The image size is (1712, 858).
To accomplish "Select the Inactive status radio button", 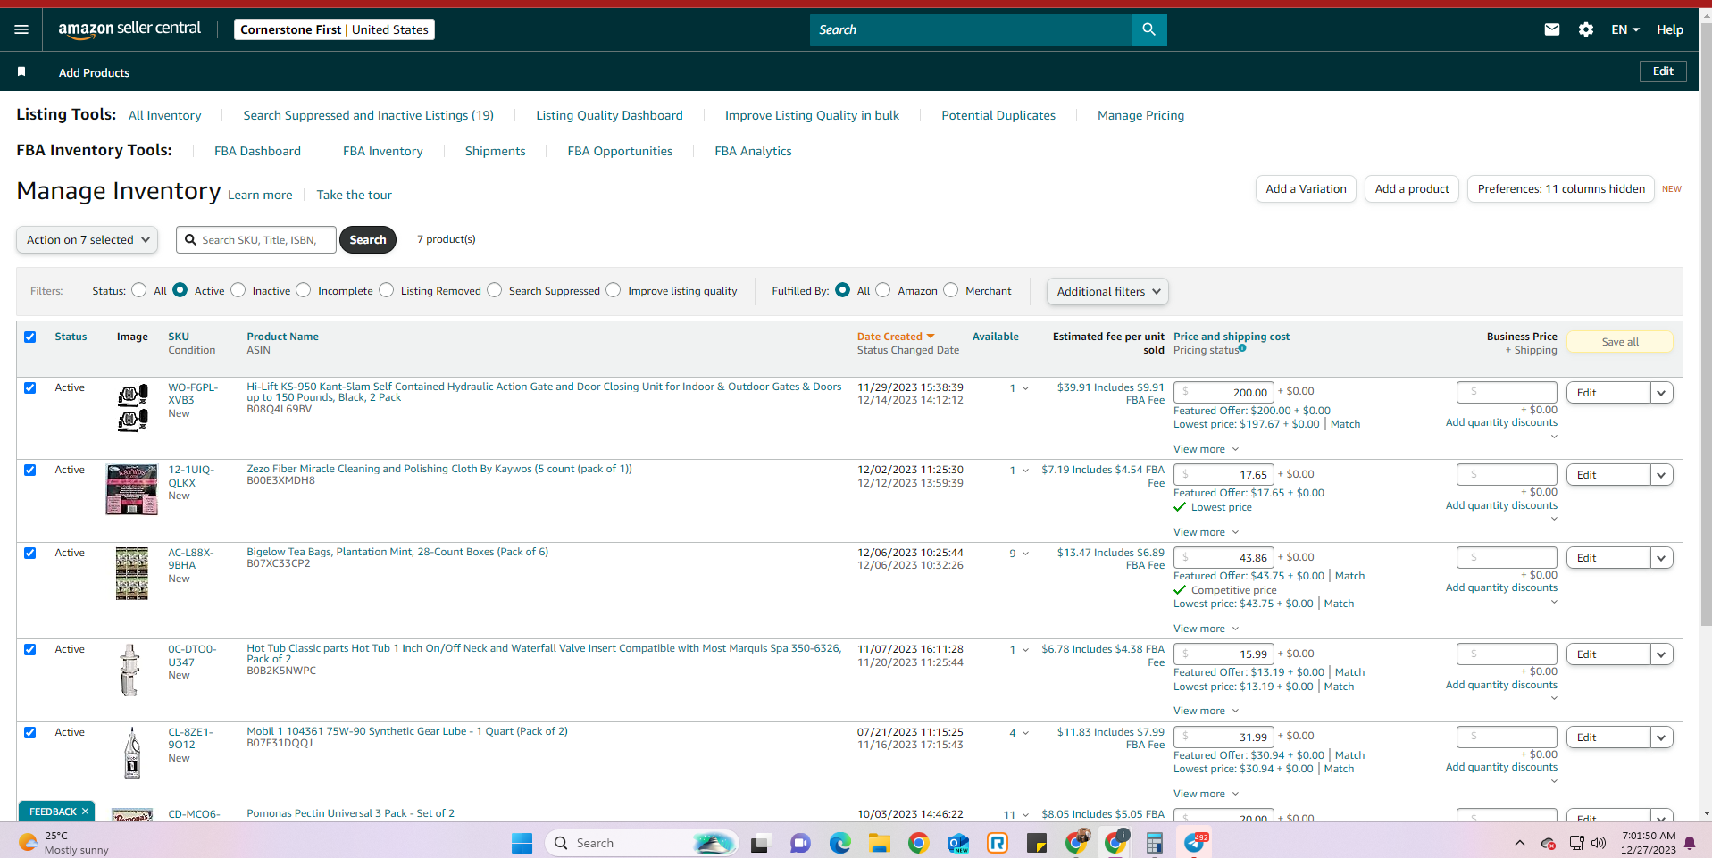I will click(x=238, y=290).
